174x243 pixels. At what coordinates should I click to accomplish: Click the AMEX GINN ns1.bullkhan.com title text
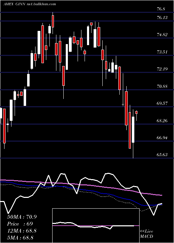click(x=30, y=4)
